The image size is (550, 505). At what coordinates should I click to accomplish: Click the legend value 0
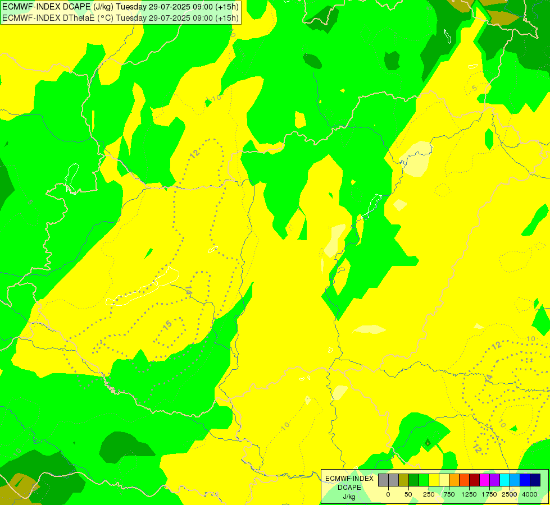[388, 494]
